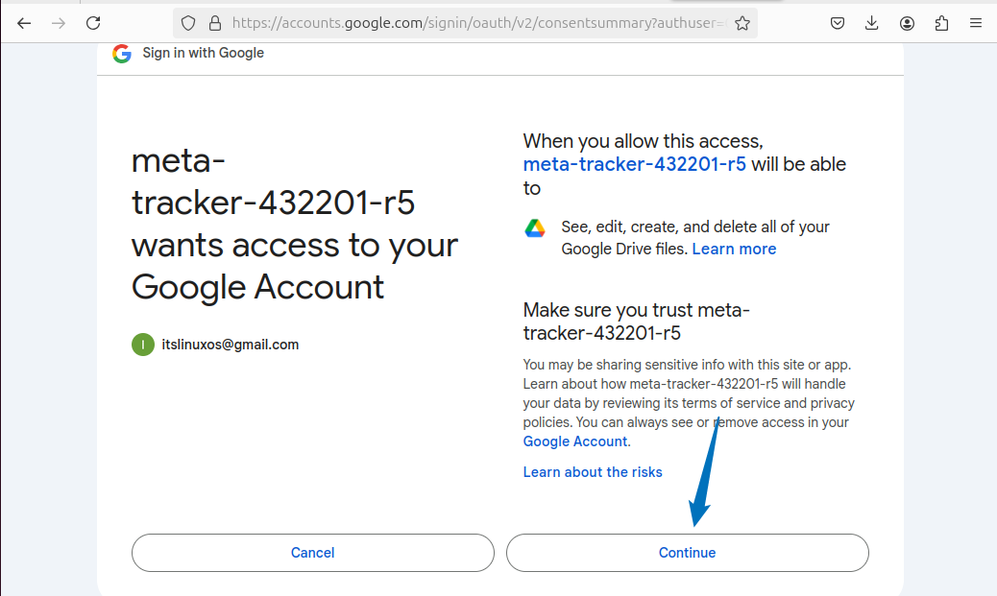Click the green itslinuxos avatar circle

(x=143, y=345)
